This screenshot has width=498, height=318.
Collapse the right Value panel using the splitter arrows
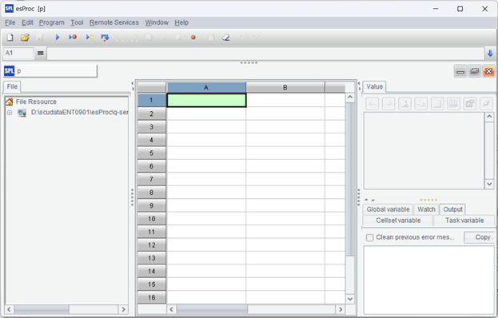359,85
